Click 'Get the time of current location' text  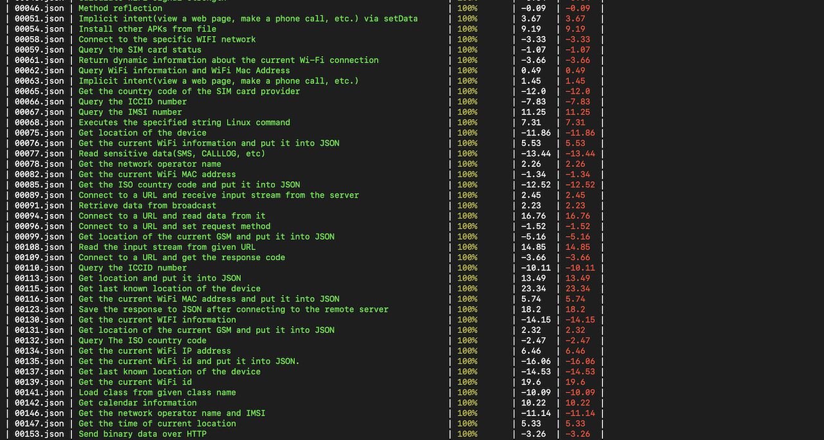(157, 423)
